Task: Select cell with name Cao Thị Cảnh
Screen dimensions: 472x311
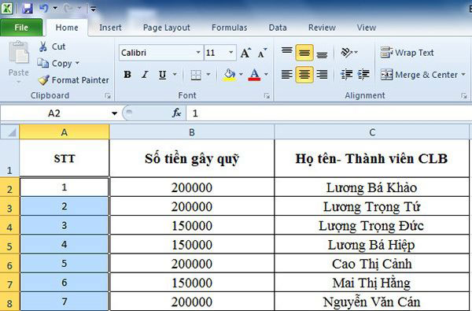Action: [x=372, y=264]
